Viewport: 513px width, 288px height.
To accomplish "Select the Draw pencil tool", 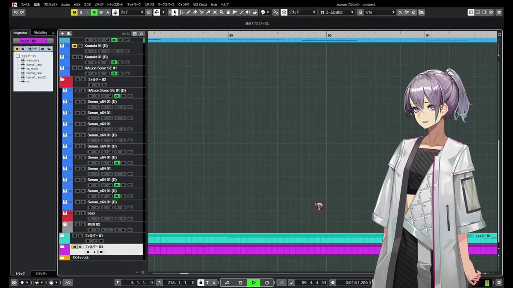I will coord(188,12).
